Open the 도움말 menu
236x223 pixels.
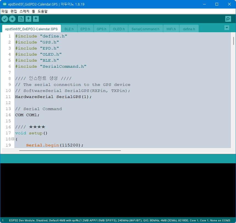coord(43,11)
